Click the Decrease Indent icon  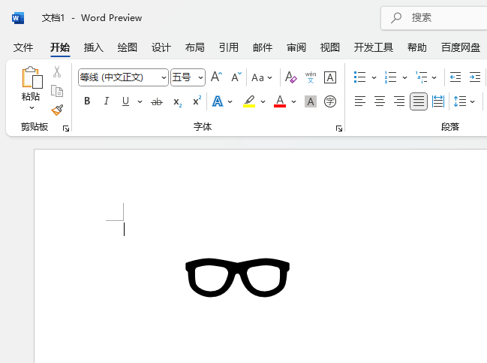tap(455, 77)
